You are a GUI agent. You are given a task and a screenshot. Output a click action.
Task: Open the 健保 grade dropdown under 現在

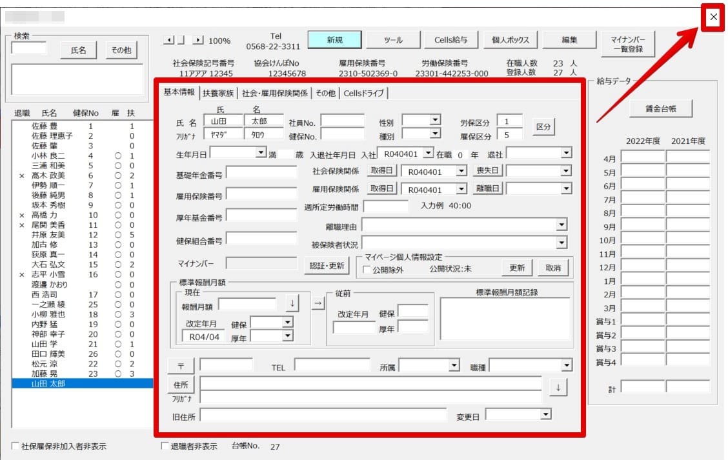point(287,322)
